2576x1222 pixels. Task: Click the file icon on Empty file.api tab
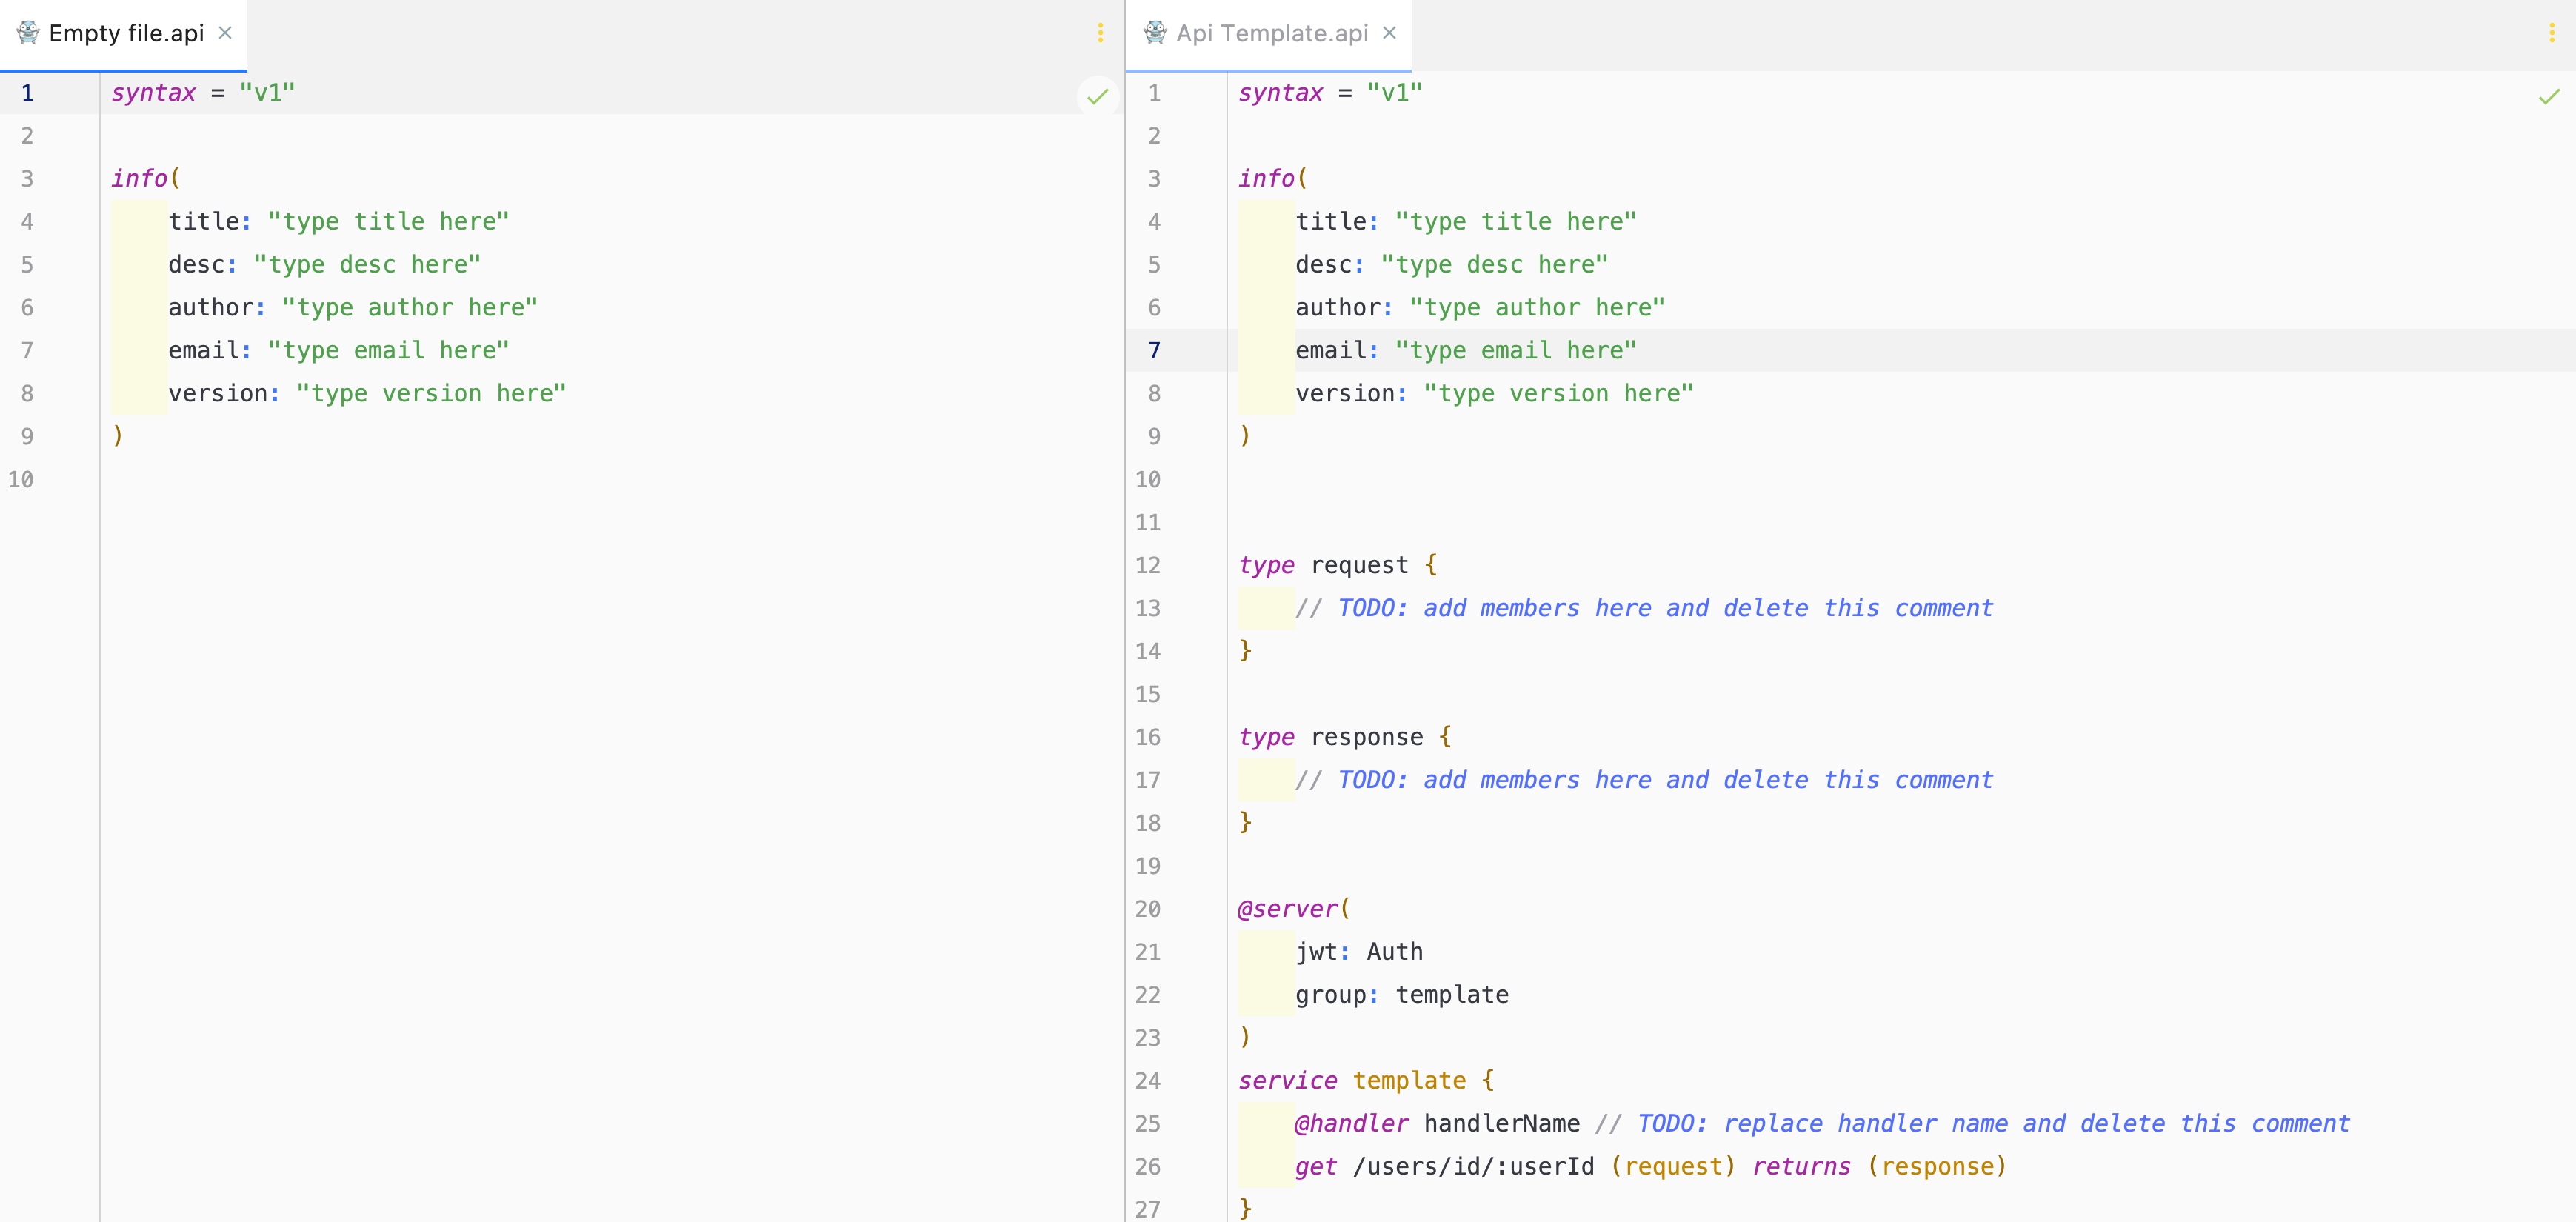click(28, 33)
